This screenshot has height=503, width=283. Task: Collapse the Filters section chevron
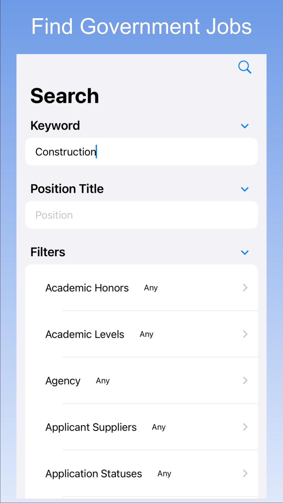244,252
